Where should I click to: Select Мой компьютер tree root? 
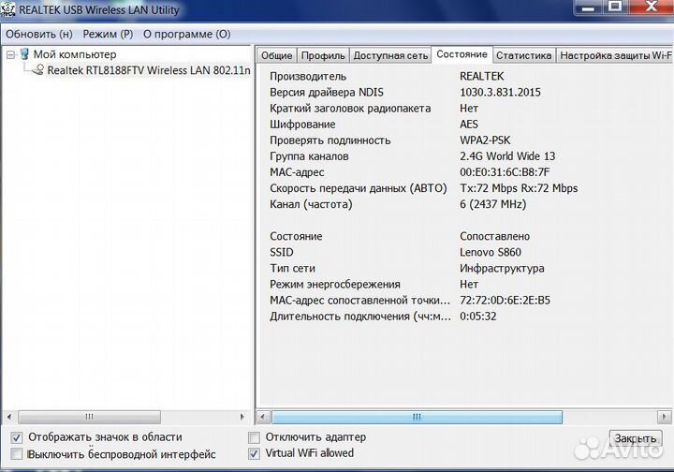coord(75,54)
